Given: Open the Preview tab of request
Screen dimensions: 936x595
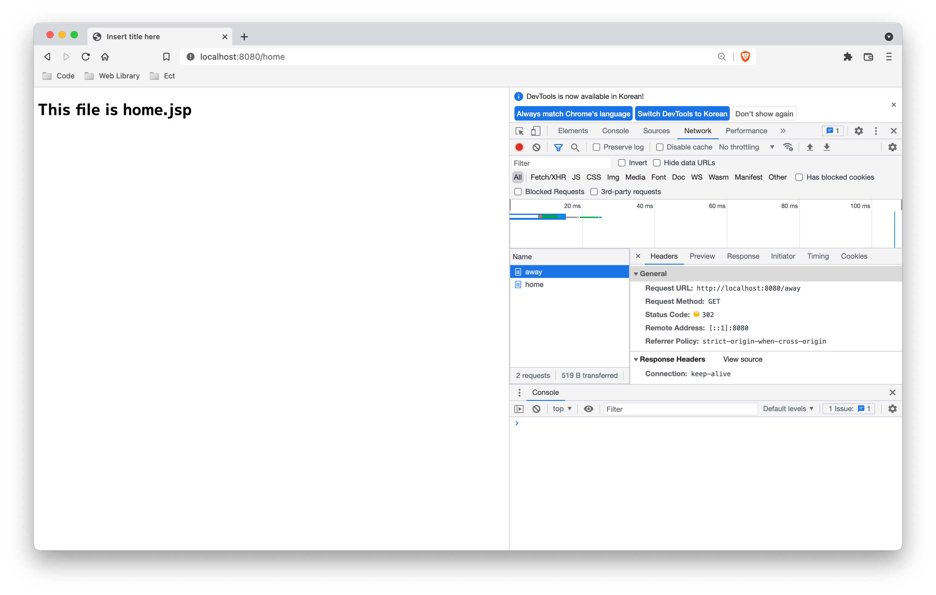Looking at the screenshot, I should (702, 257).
